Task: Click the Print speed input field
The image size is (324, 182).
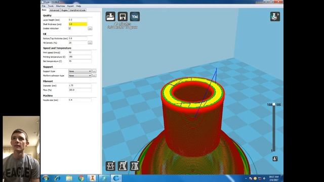Action: [80, 53]
